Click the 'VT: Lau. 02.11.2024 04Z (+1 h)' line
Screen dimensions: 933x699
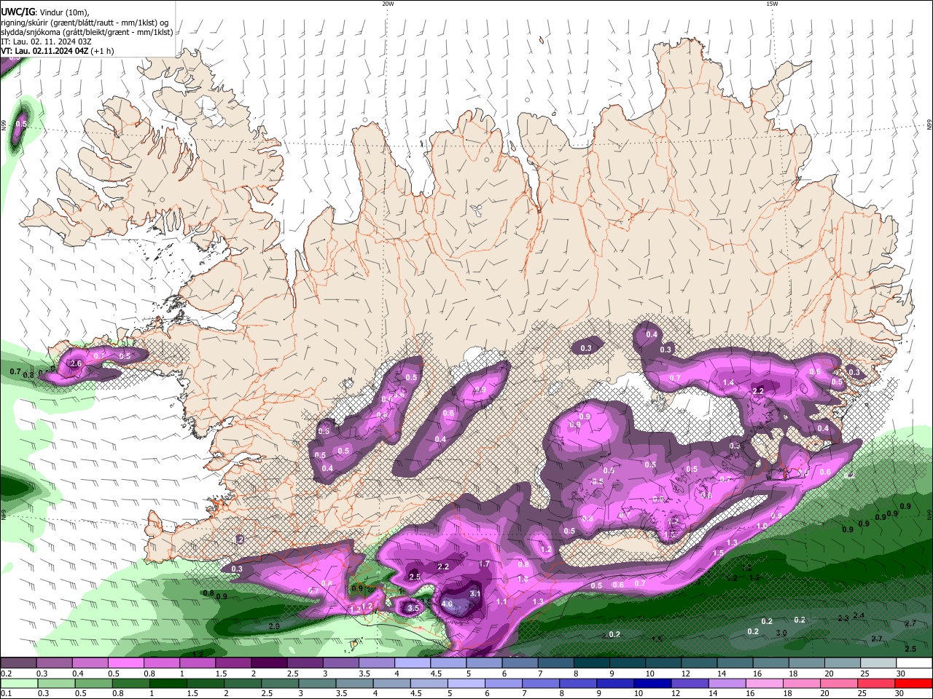click(x=58, y=51)
